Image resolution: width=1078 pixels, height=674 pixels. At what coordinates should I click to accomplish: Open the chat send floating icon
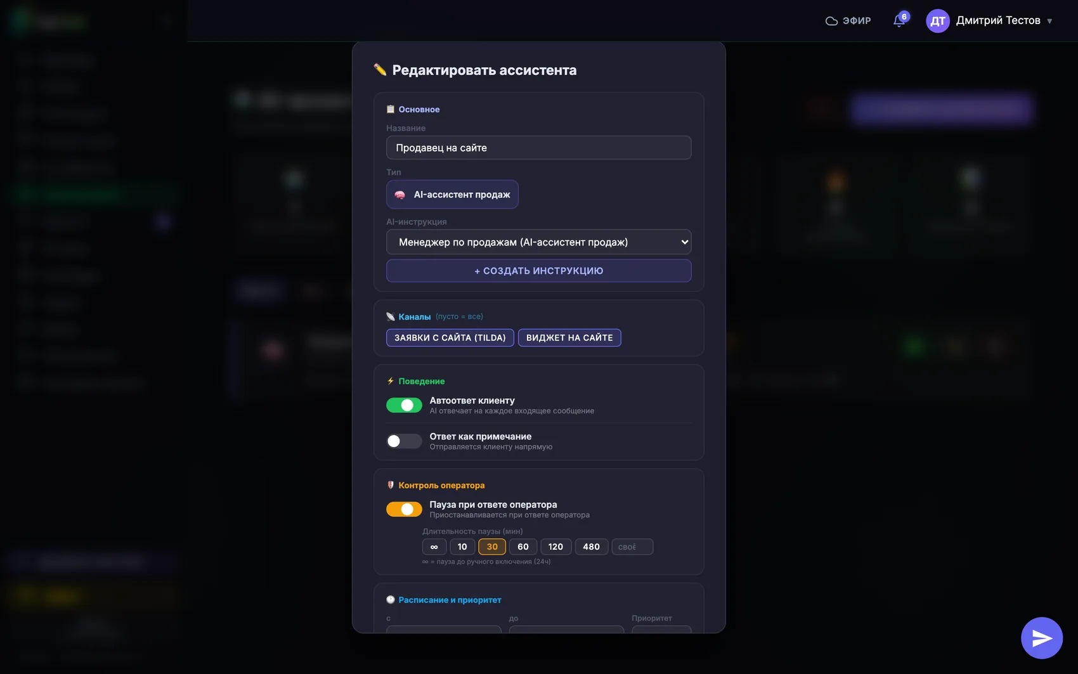(1042, 638)
